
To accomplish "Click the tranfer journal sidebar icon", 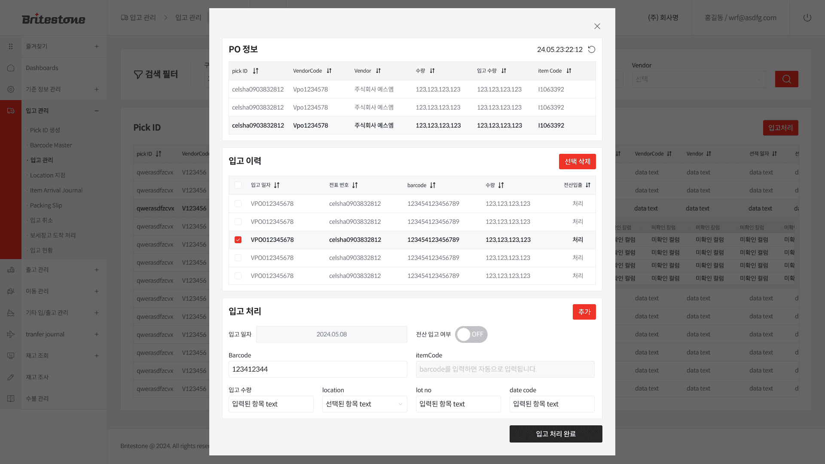I will 11,334.
